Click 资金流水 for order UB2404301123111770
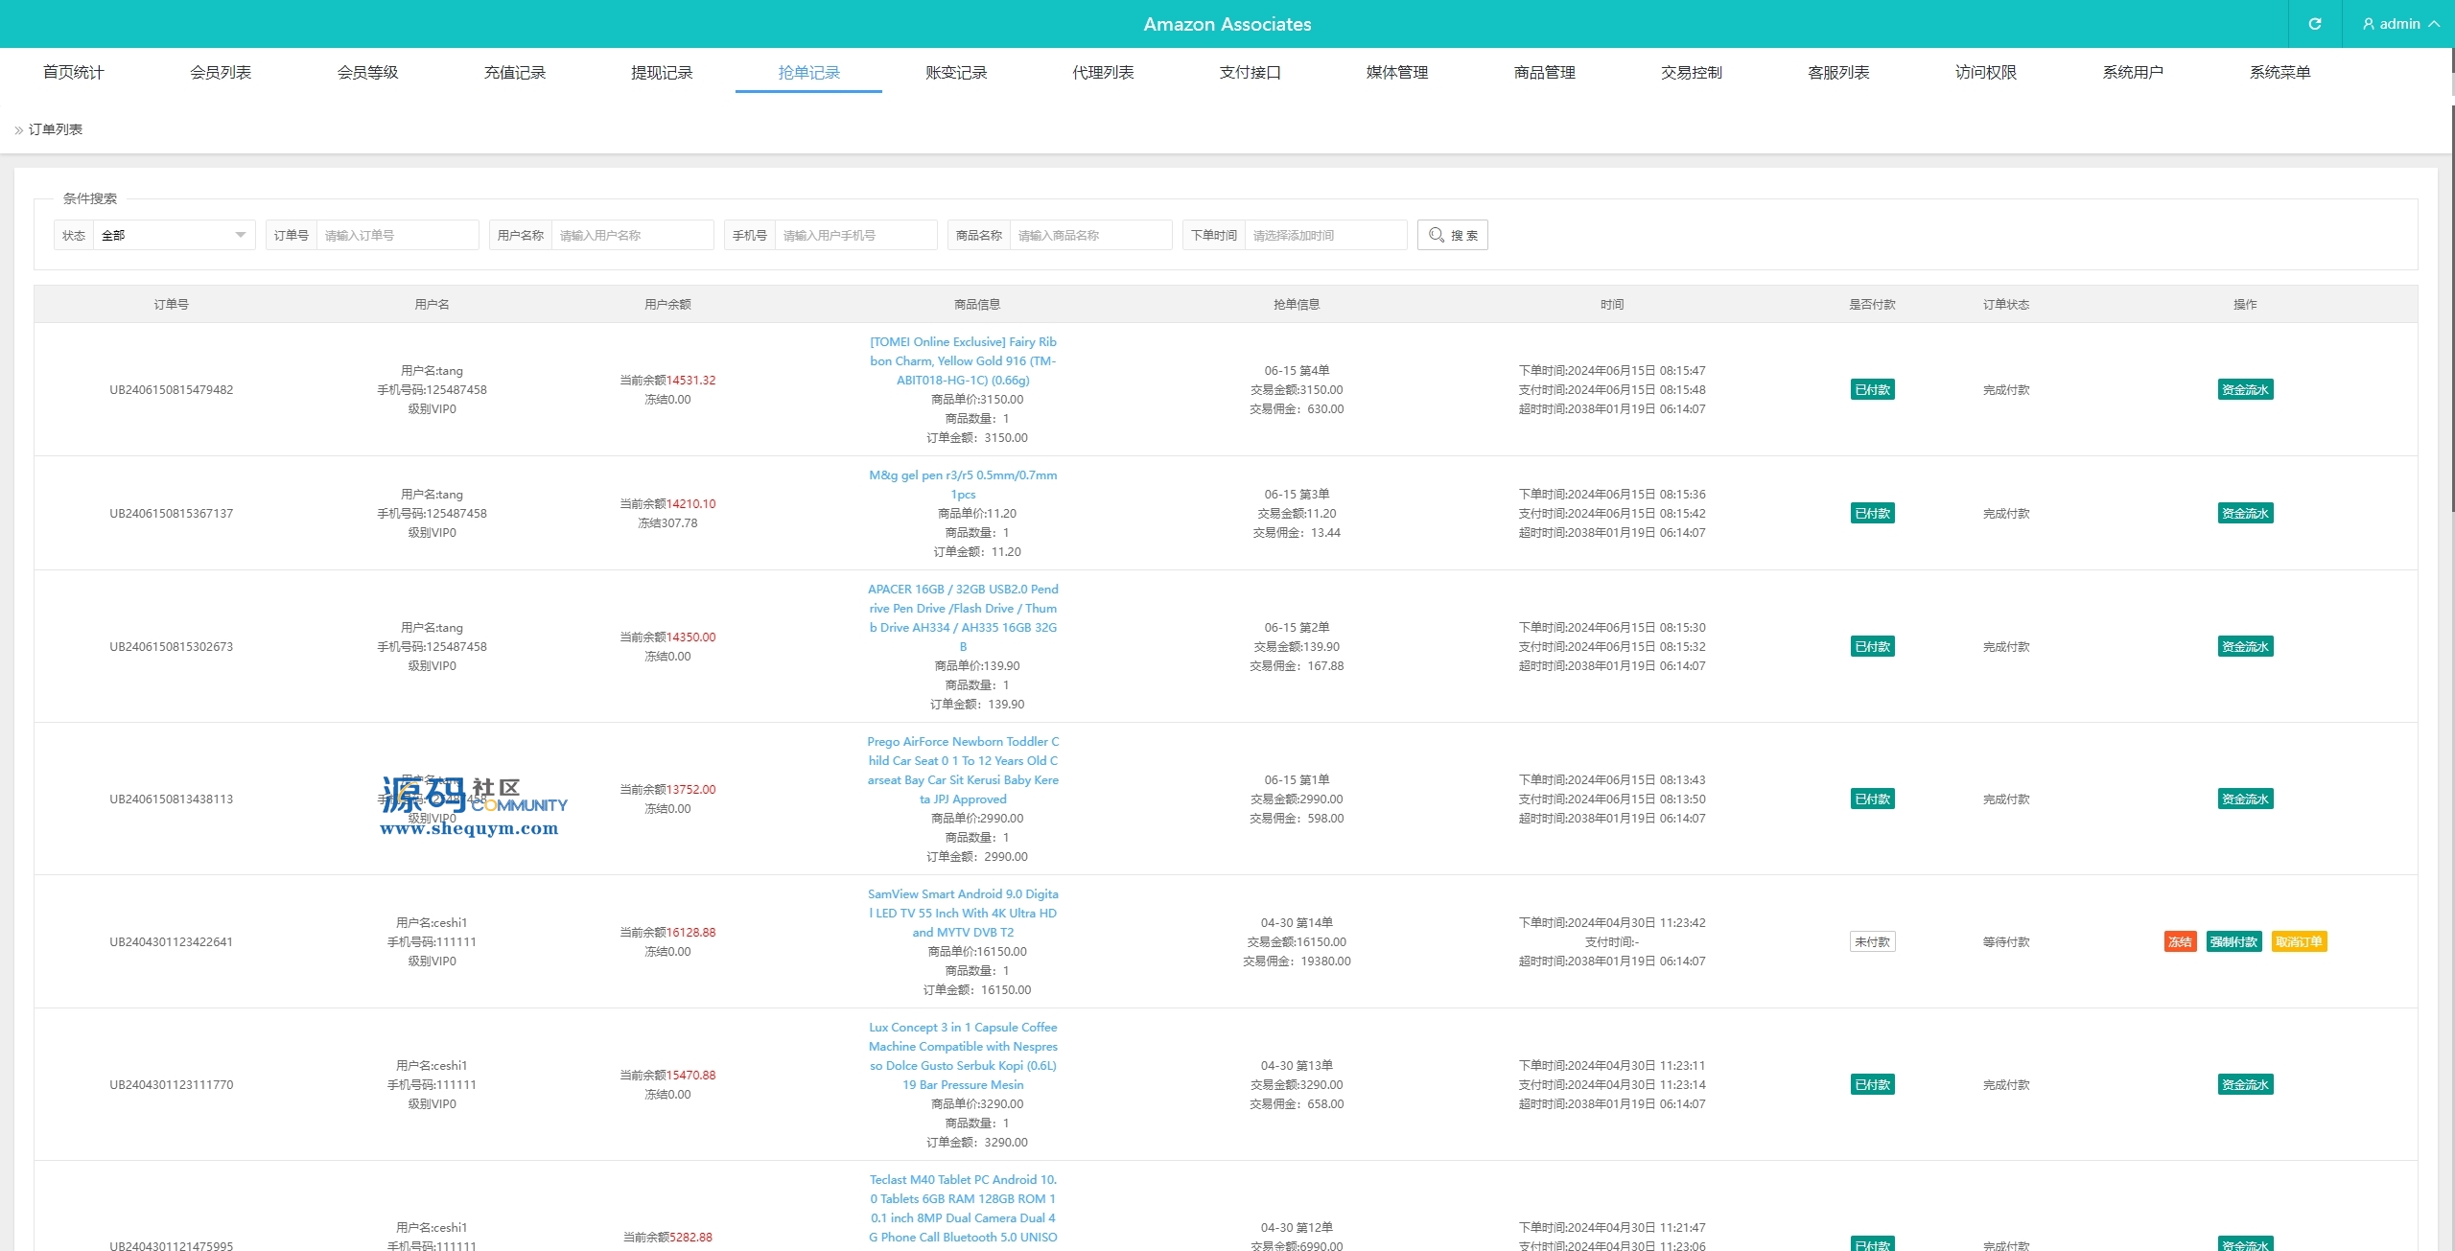 2245,1084
